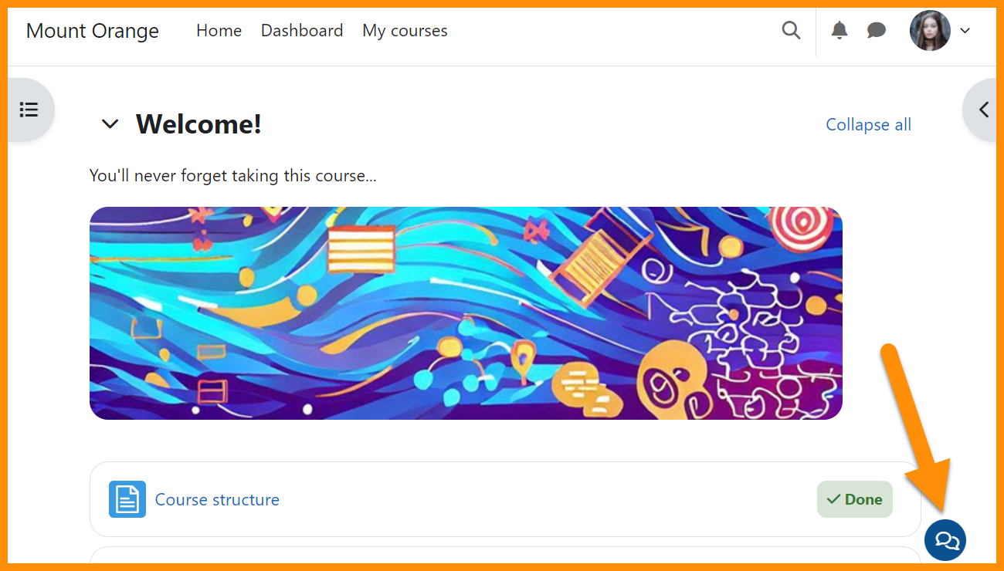Open My courses in the navigation

pyautogui.click(x=405, y=31)
